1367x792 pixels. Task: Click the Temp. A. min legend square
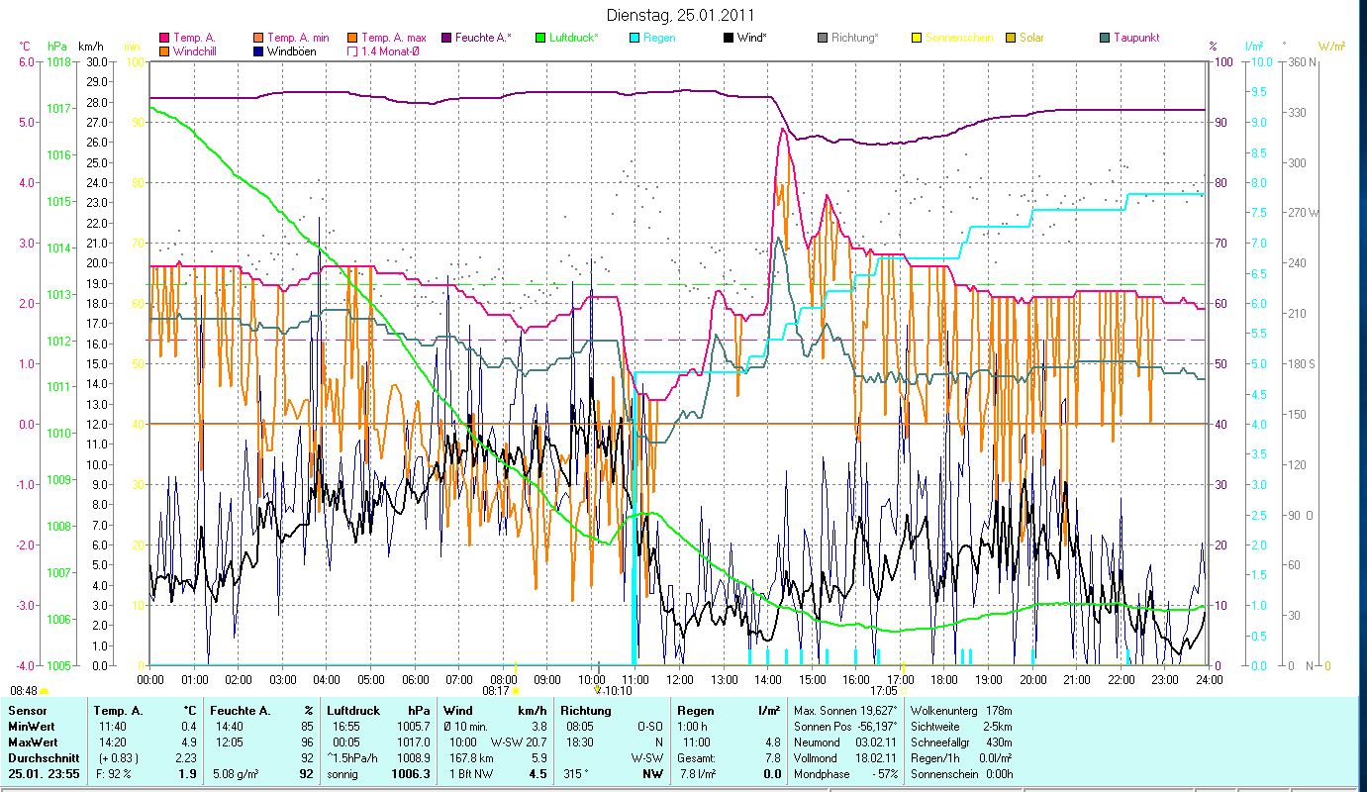point(258,38)
